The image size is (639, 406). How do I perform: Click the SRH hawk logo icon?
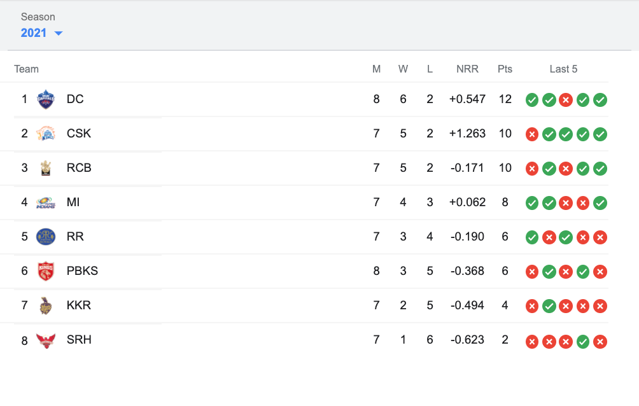click(46, 340)
